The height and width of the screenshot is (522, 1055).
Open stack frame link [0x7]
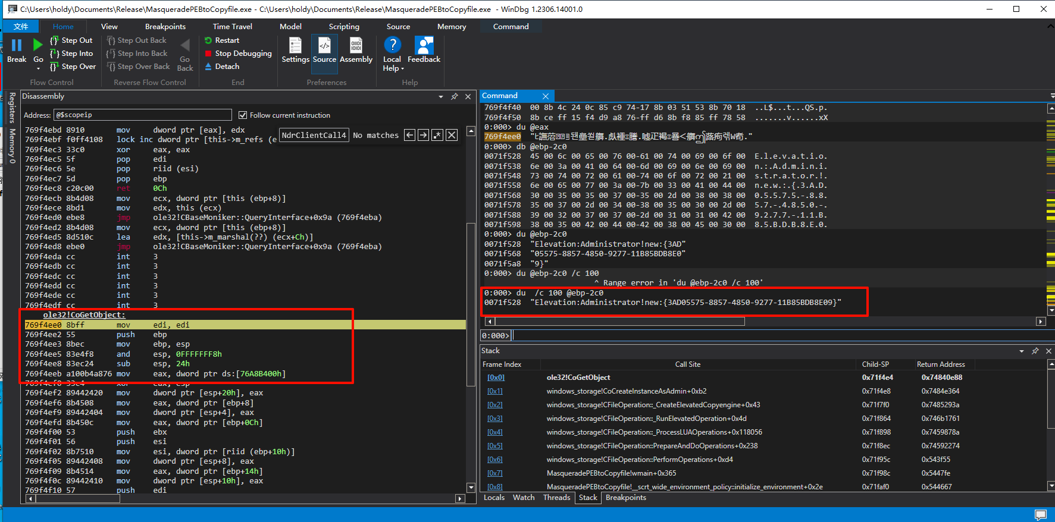coord(495,473)
